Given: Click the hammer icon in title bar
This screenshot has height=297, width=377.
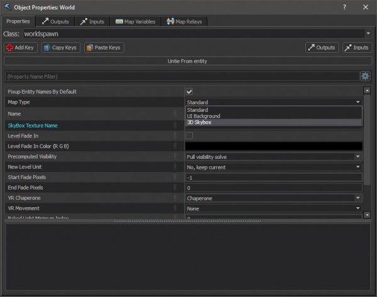Looking at the screenshot, I should pos(8,7).
